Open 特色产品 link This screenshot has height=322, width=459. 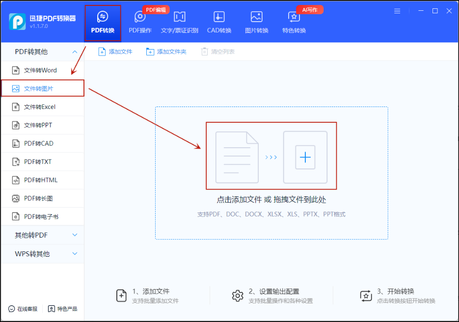click(63, 309)
